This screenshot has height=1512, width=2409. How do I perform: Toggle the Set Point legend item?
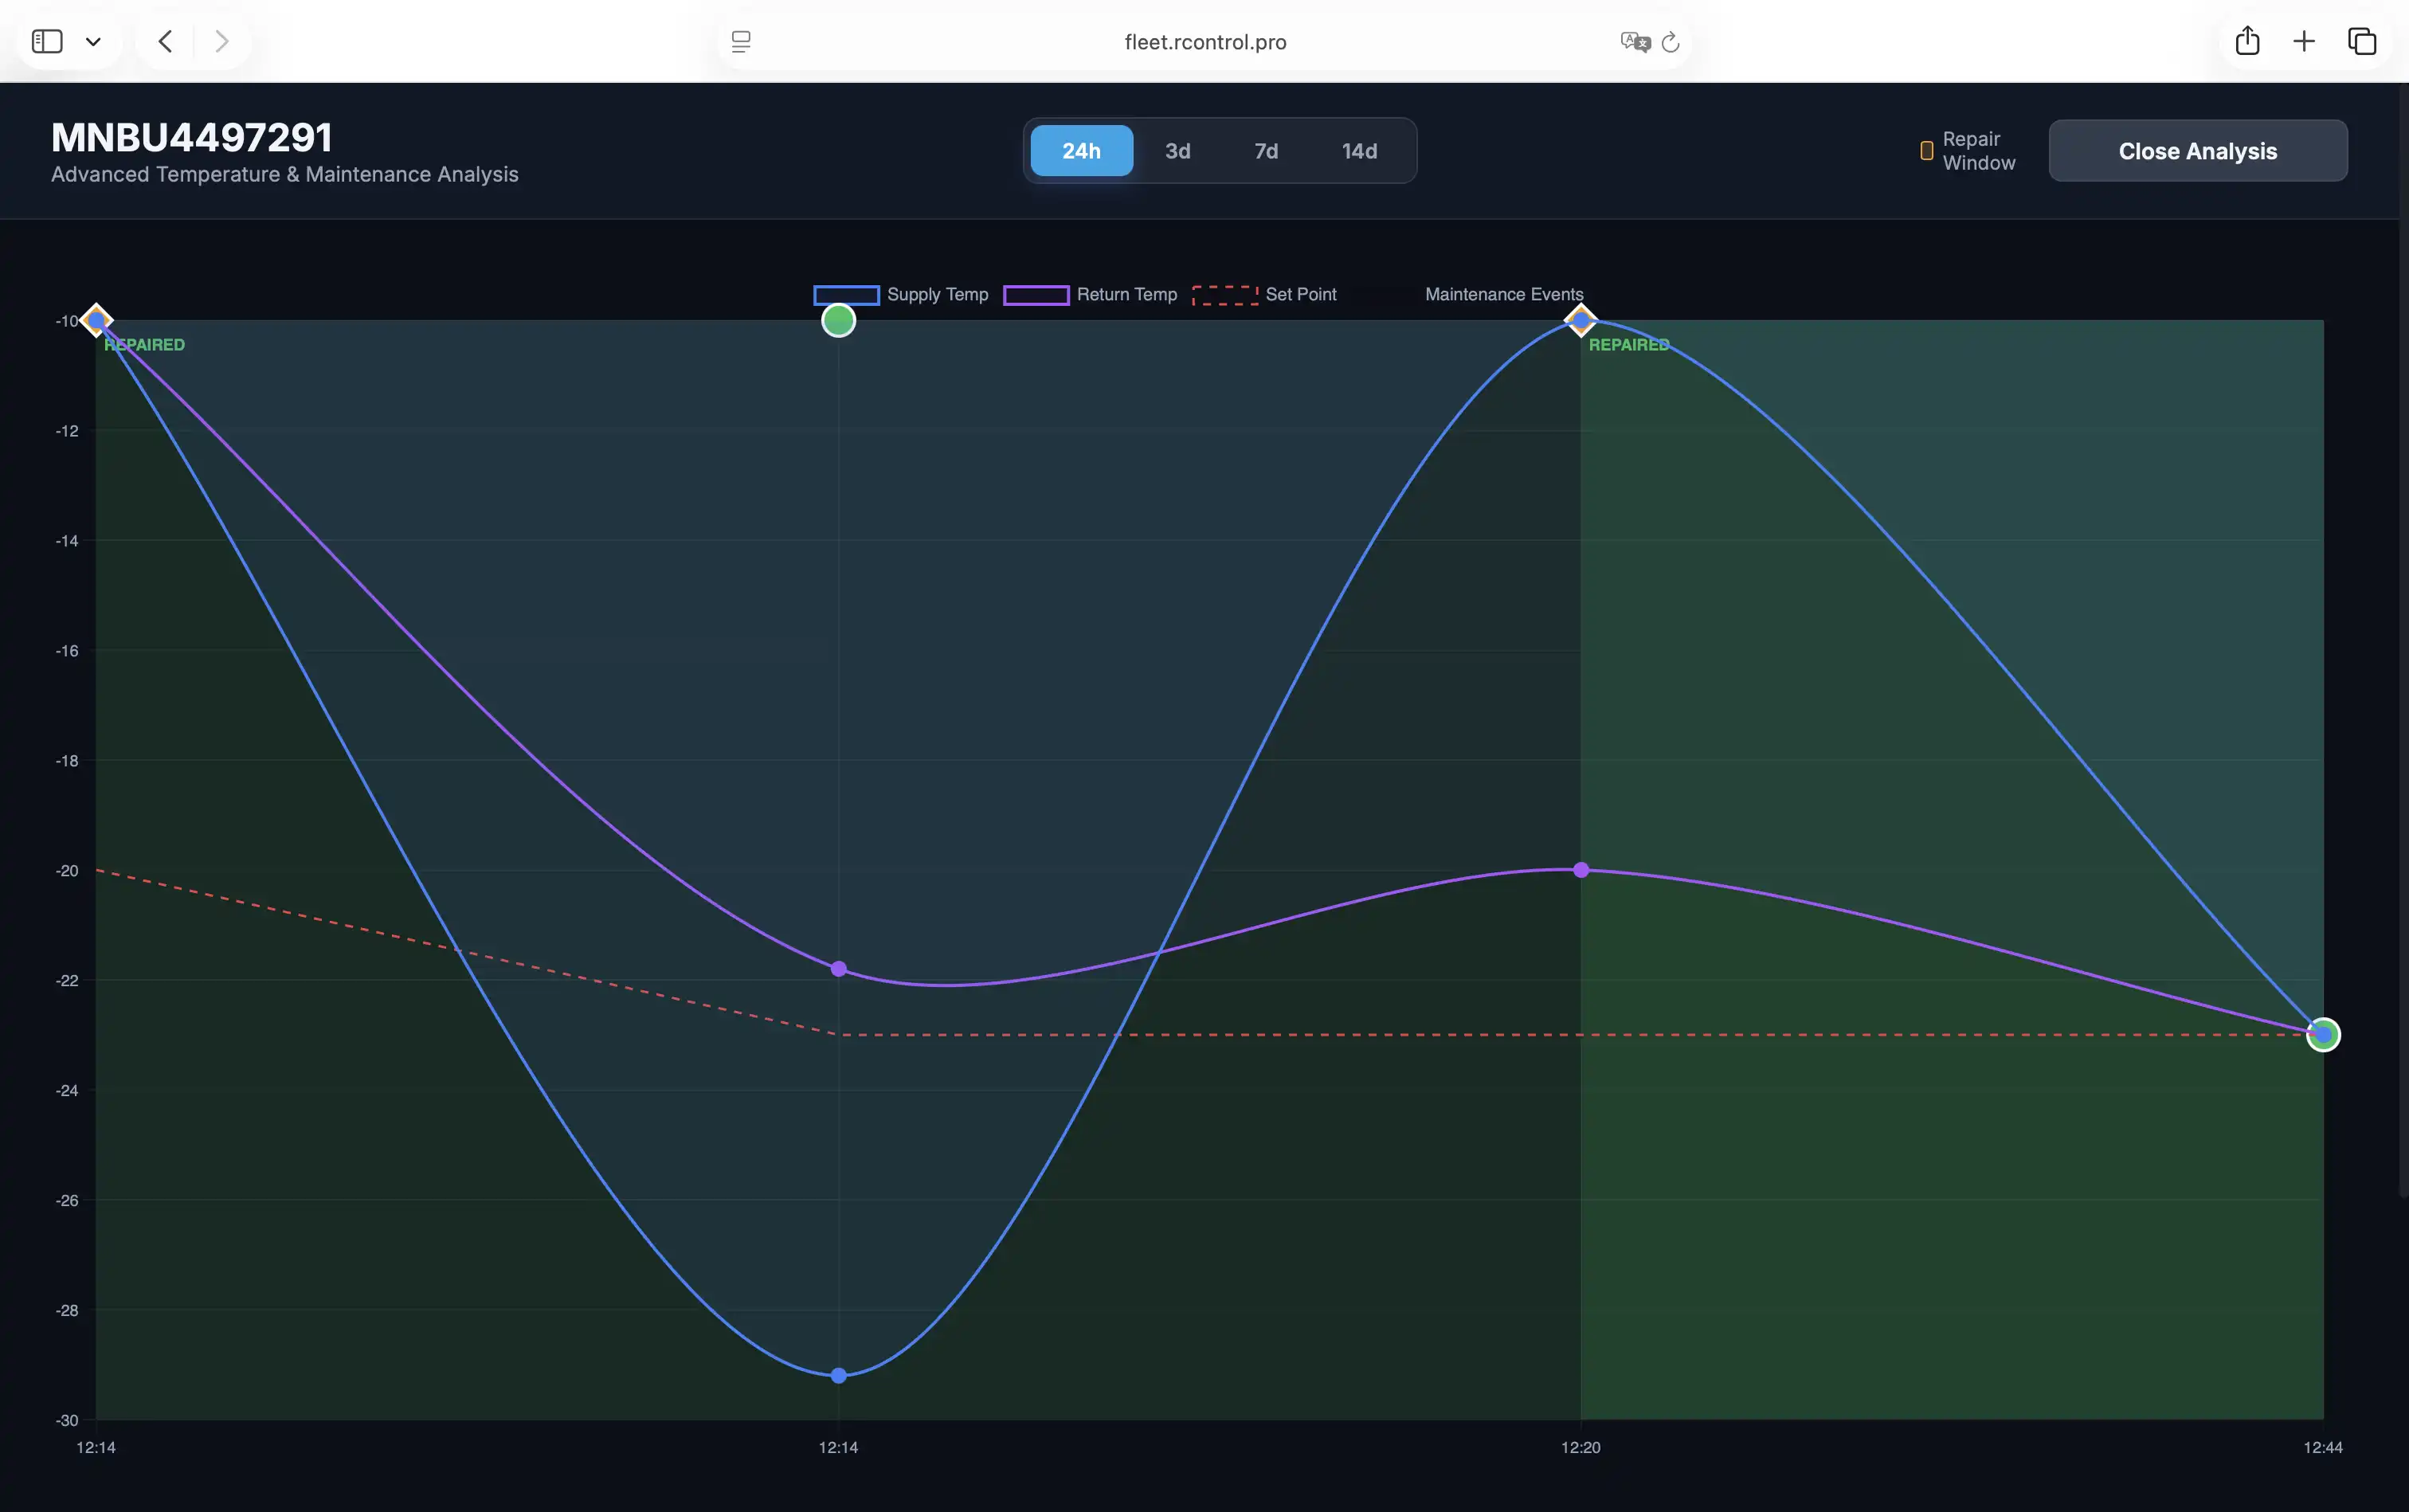1264,294
